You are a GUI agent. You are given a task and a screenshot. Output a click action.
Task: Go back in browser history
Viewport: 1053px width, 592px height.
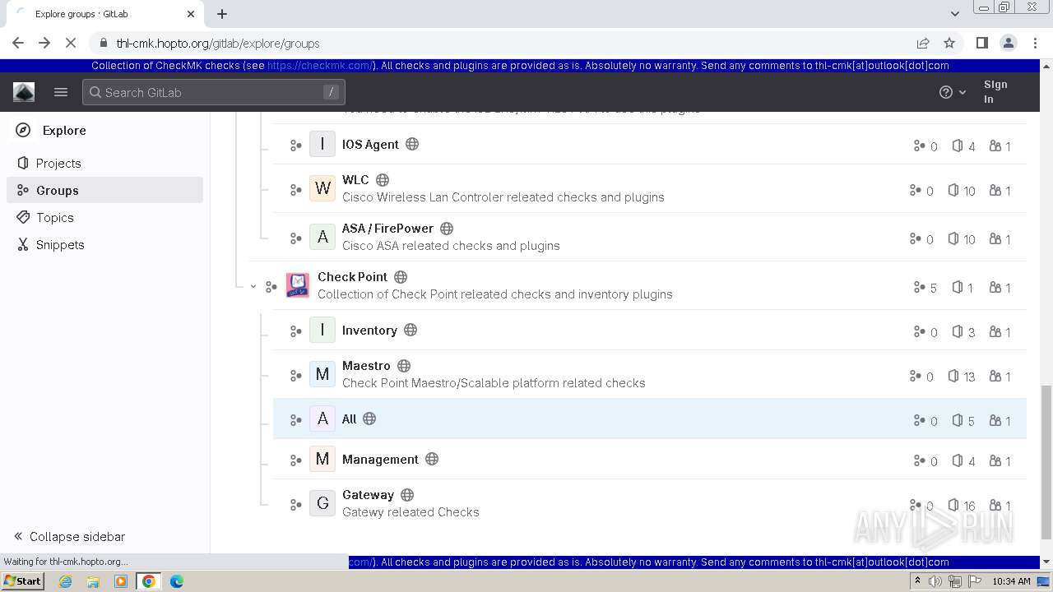18,43
